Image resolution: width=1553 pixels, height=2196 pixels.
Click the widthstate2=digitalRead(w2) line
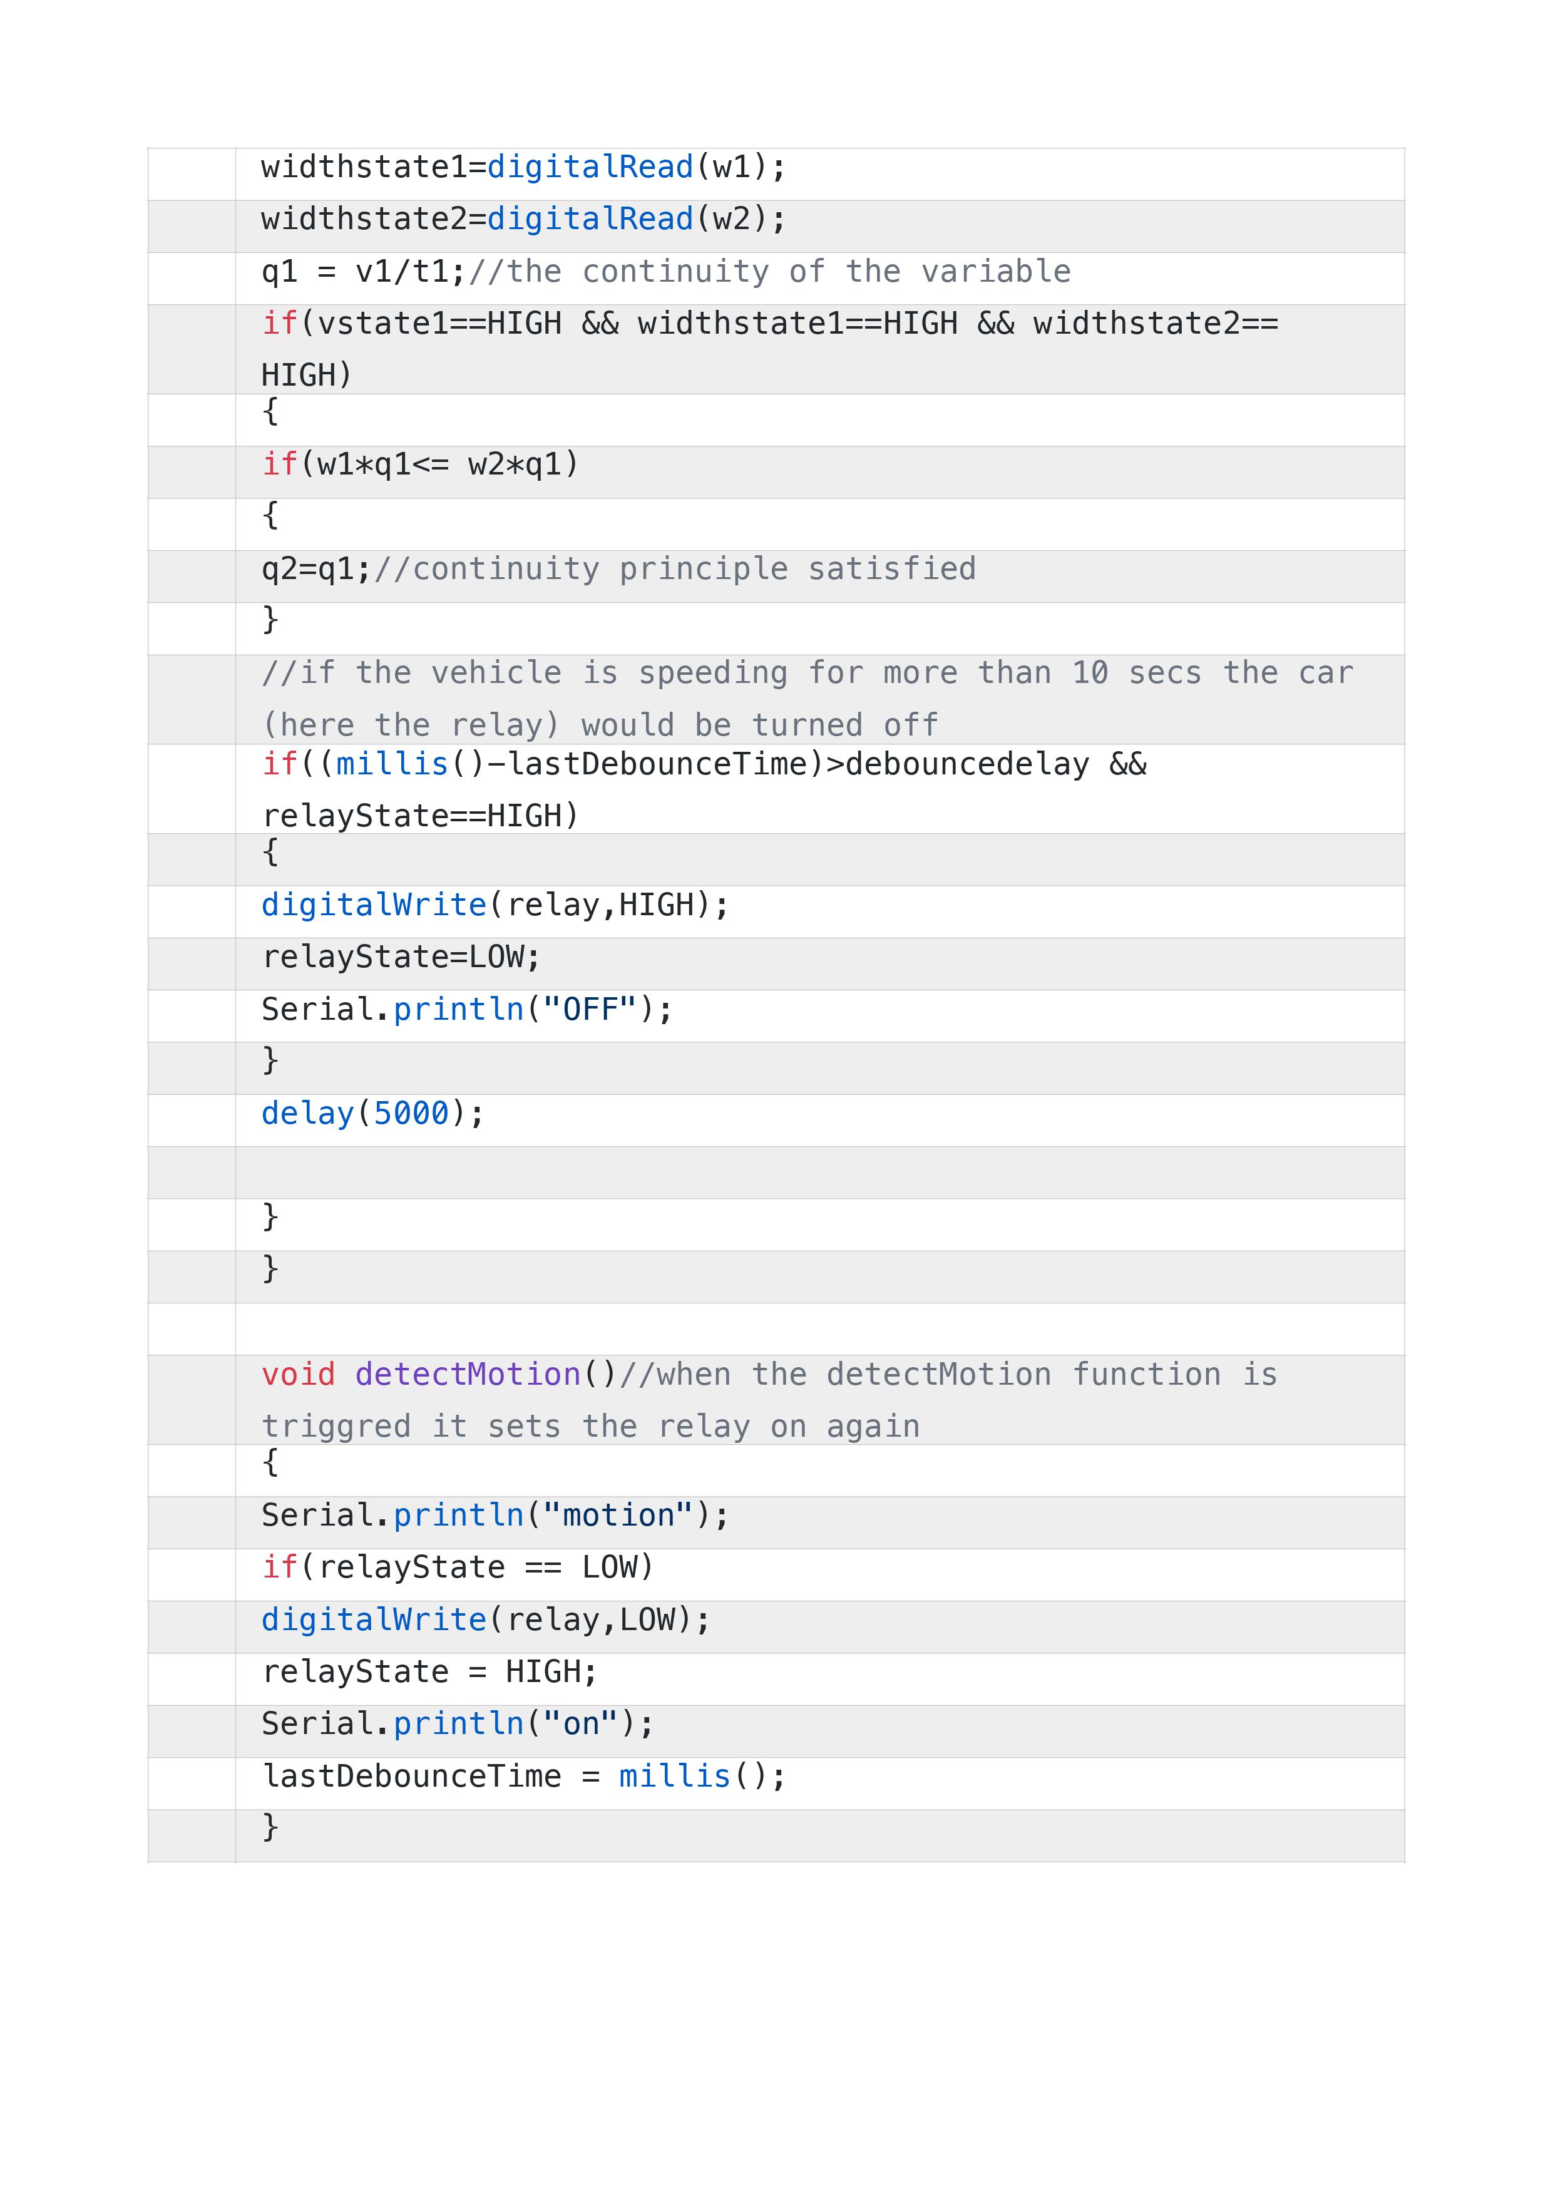point(523,219)
